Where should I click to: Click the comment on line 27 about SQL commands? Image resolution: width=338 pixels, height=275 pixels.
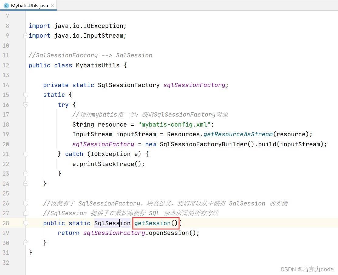coord(131,213)
